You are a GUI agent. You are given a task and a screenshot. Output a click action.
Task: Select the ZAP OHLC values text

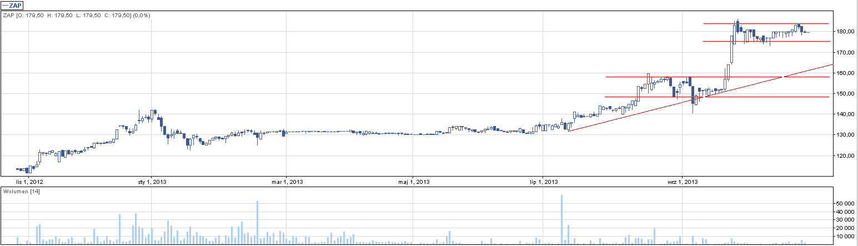(x=77, y=15)
